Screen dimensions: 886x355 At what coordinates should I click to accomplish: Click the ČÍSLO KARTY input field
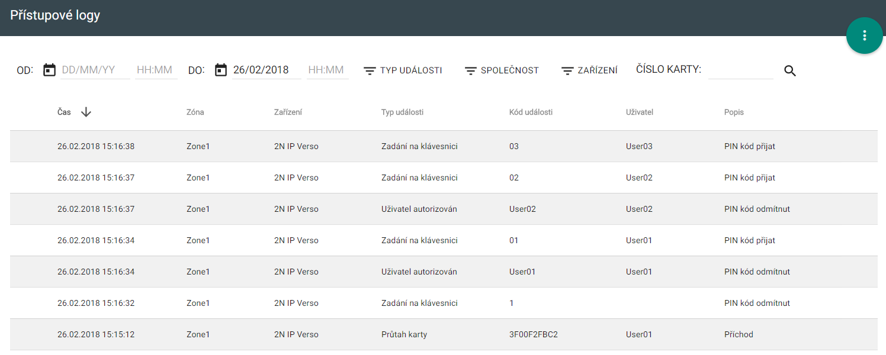point(741,70)
